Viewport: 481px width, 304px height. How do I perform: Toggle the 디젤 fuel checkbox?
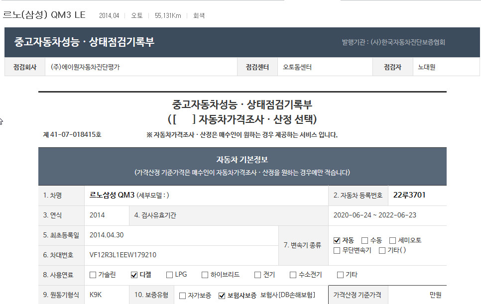click(134, 275)
